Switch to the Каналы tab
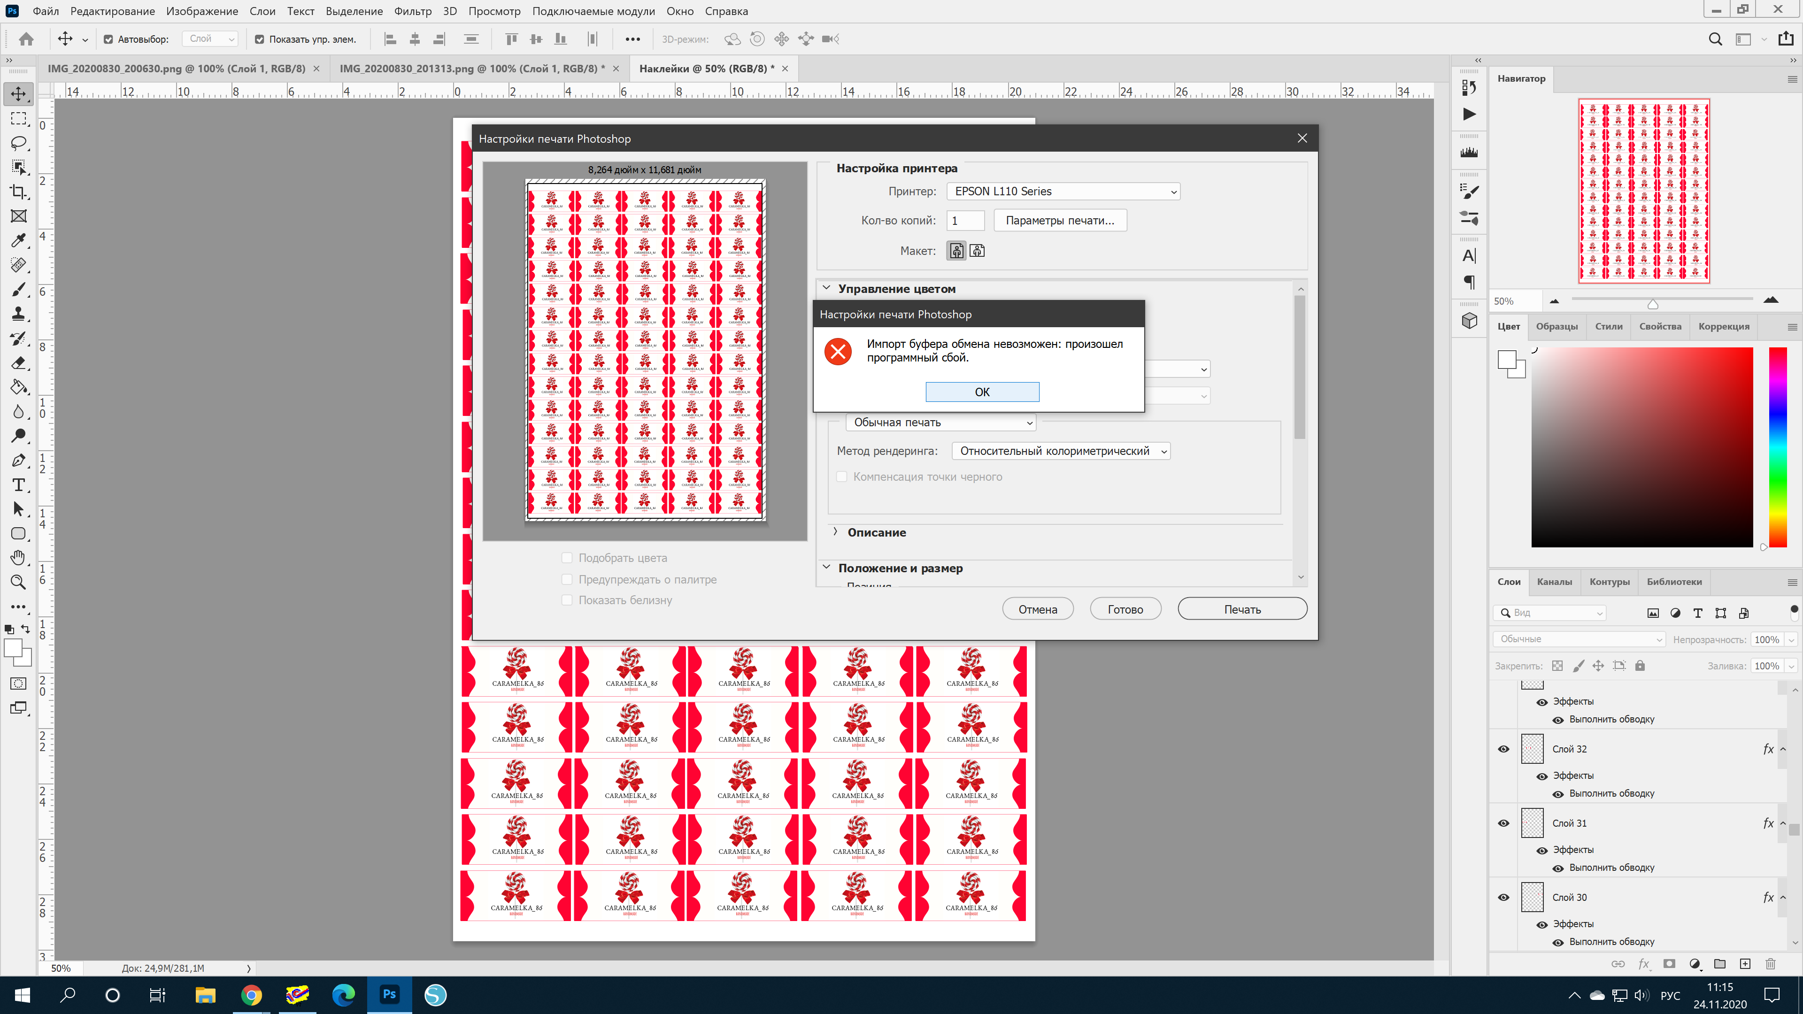 click(1554, 582)
